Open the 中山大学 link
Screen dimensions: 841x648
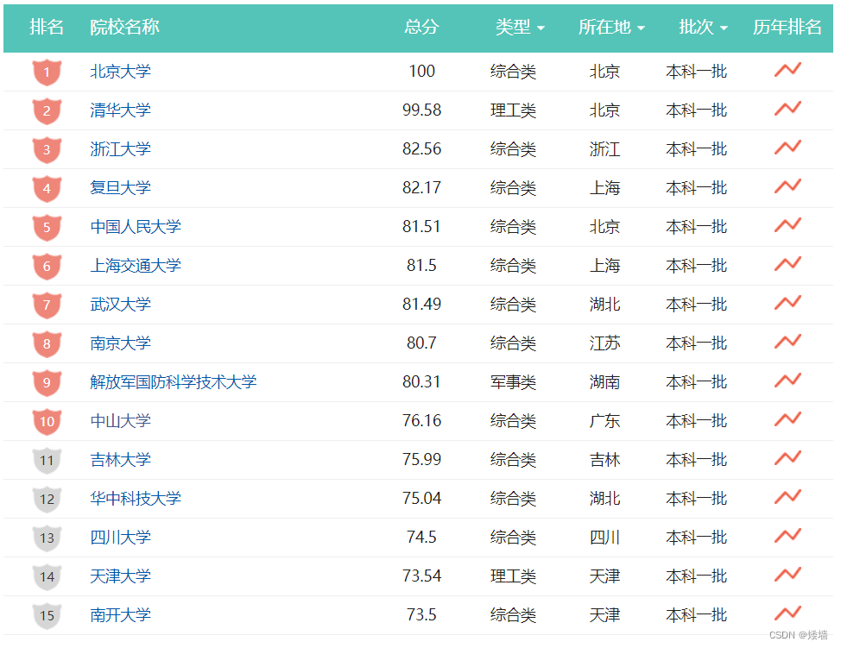click(121, 421)
